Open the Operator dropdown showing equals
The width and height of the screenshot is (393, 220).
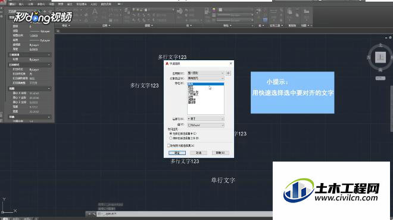tap(205, 119)
